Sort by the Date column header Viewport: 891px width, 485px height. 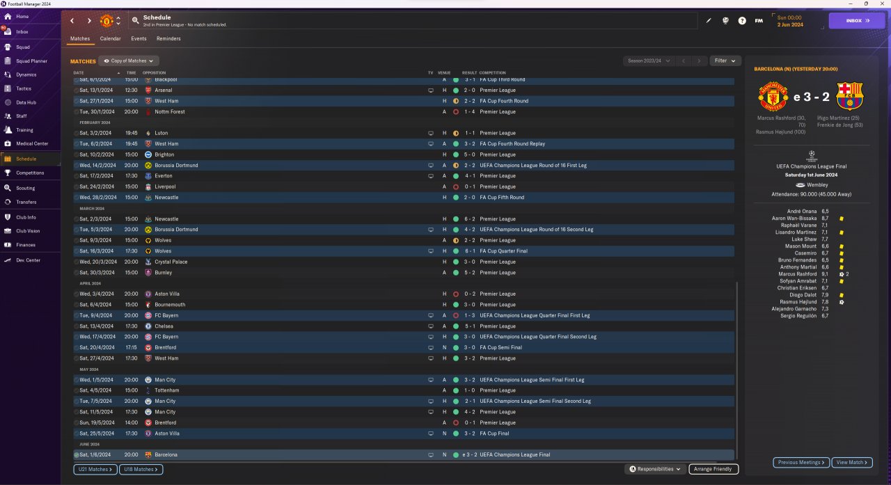pos(79,73)
